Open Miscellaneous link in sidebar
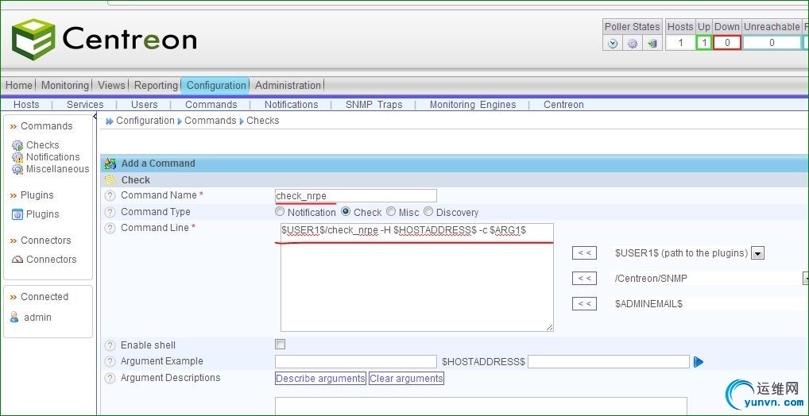 pyautogui.click(x=58, y=169)
